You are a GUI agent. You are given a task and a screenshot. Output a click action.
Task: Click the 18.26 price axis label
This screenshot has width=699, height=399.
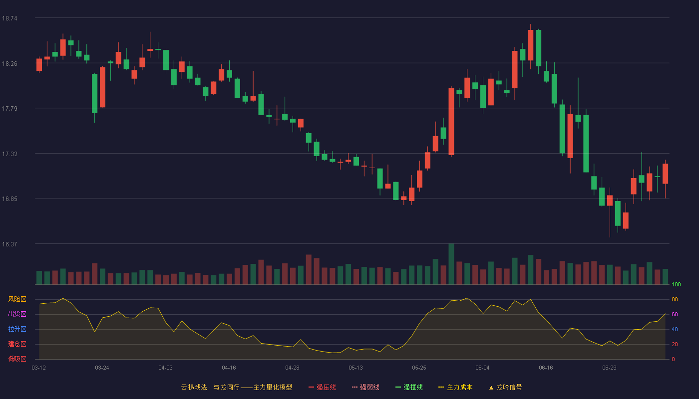[9, 64]
